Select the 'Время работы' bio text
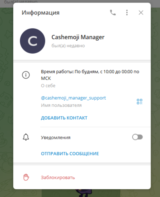This screenshot has height=197, width=160. click(x=90, y=75)
